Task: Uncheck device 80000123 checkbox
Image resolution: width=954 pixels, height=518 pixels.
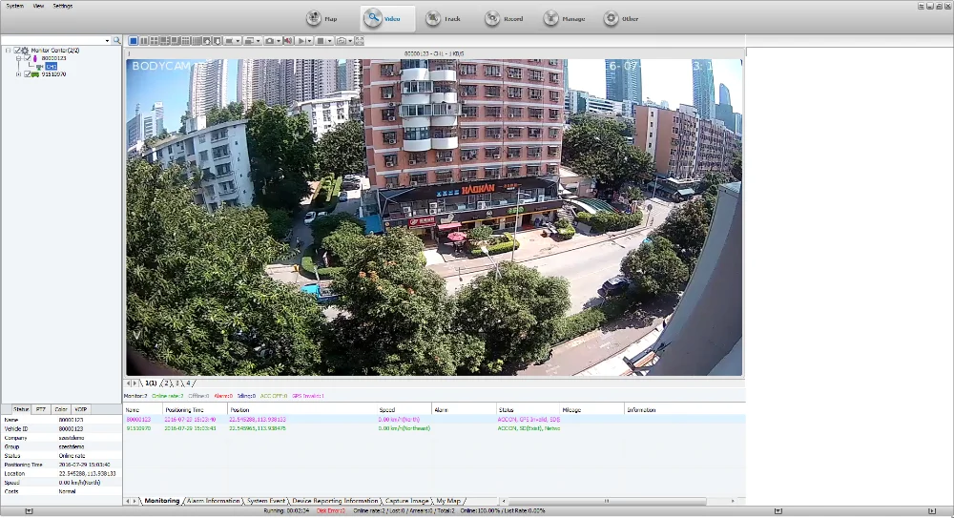Action: tap(28, 58)
